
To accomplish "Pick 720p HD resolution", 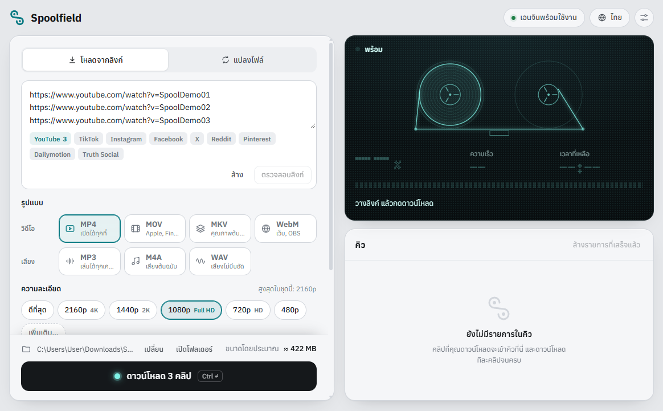I will click(x=248, y=310).
